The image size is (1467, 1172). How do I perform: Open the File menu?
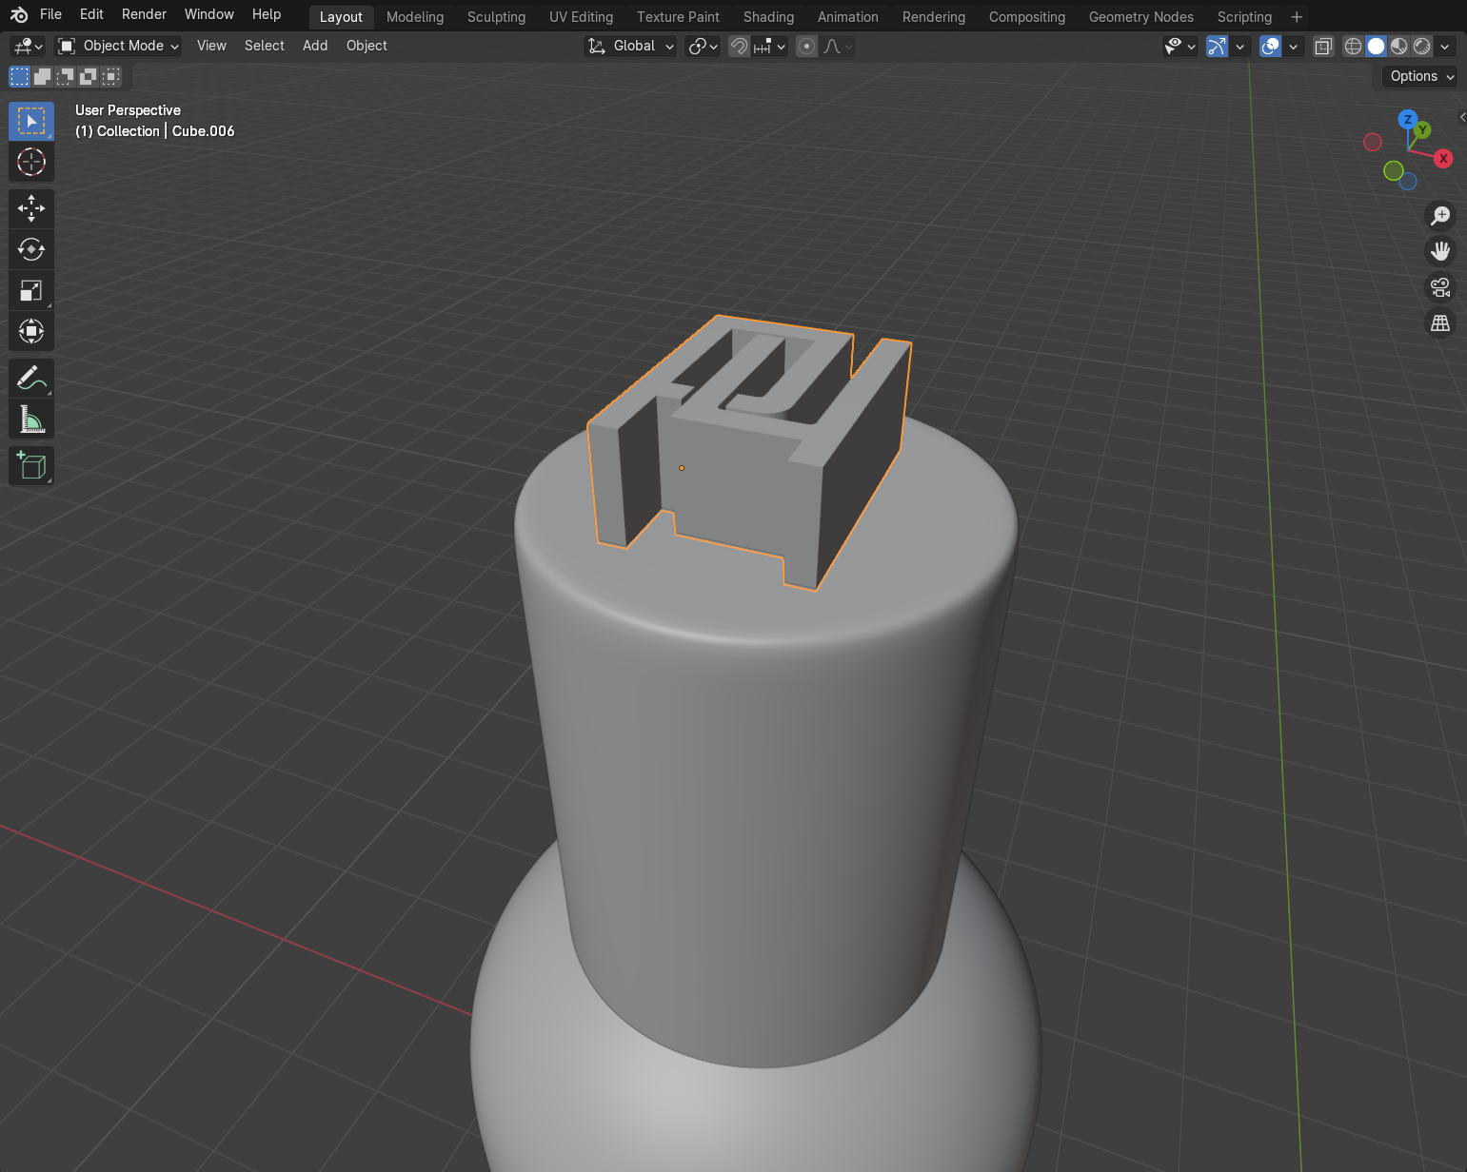[50, 14]
